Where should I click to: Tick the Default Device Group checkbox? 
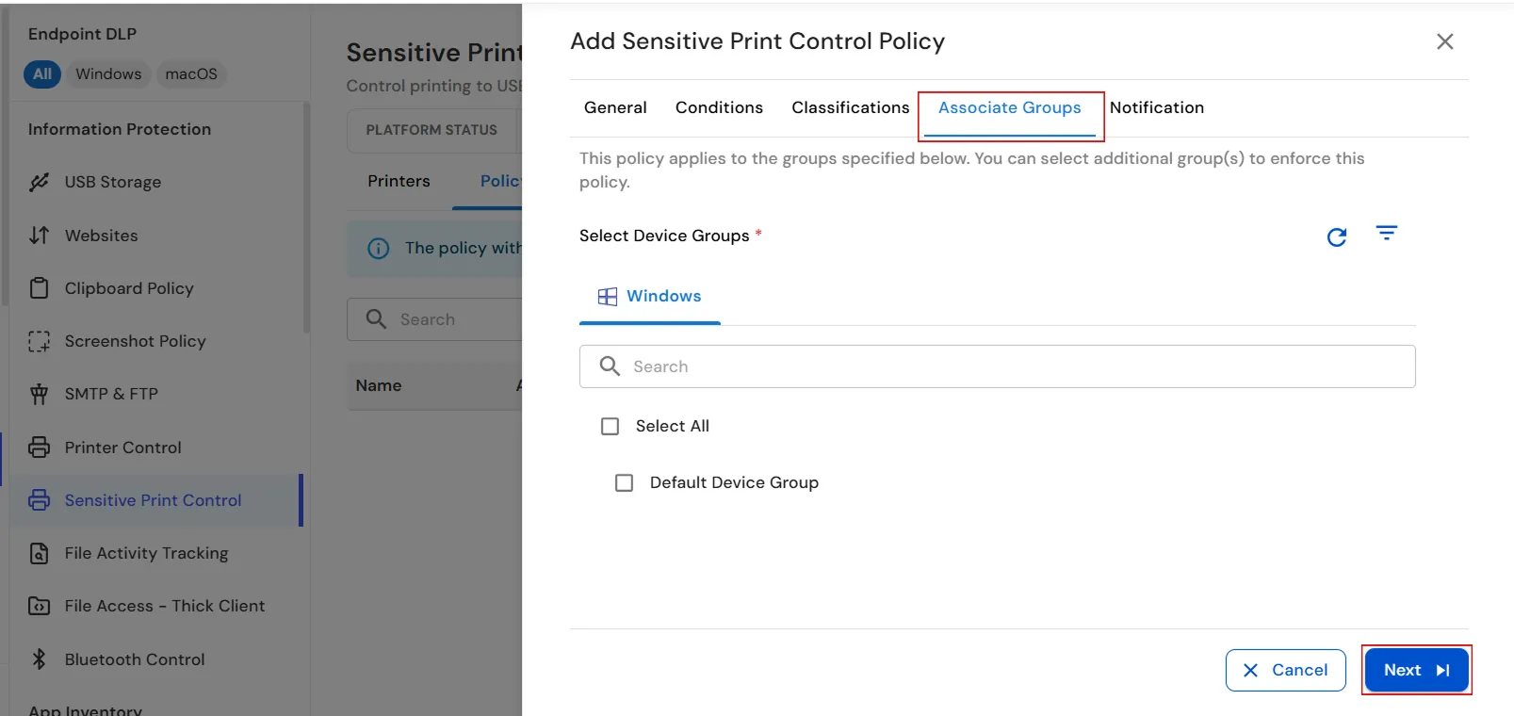[625, 483]
